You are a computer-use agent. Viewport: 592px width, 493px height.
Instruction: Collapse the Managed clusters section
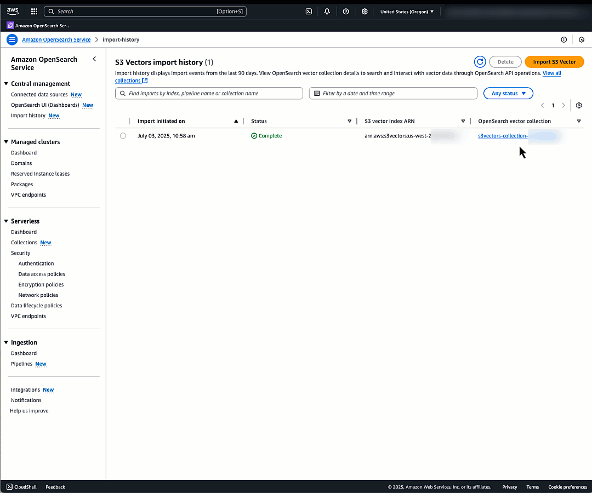(x=6, y=142)
